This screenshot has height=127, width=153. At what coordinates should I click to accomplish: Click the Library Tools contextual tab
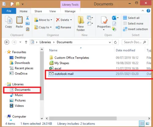(x=70, y=5)
